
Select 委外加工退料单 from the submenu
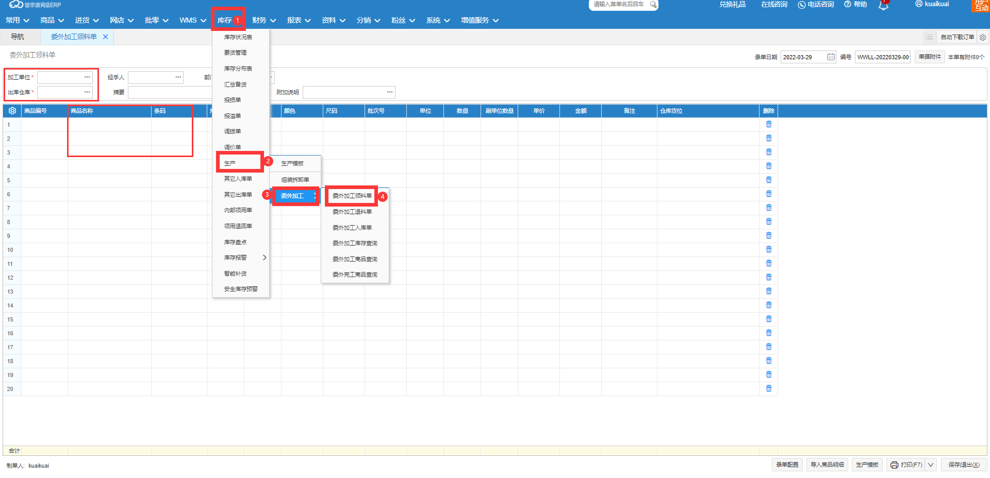(352, 212)
